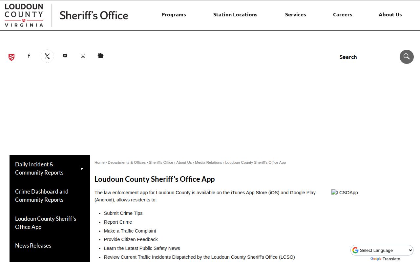Screen dimensions: 420x262
Task: Open the Facebook social icon
Action: 29,56
